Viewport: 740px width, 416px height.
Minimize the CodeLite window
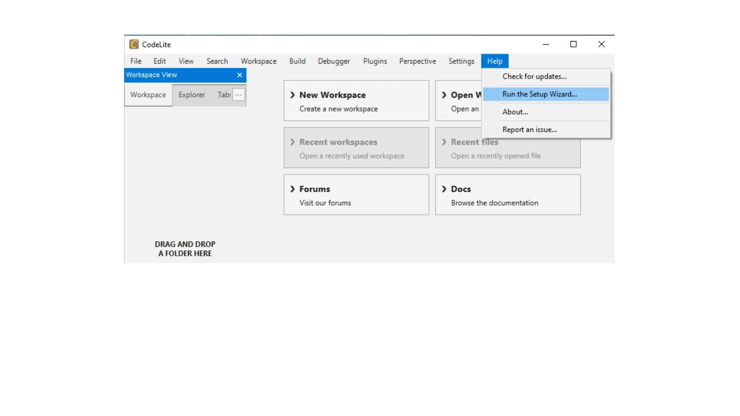(x=546, y=44)
